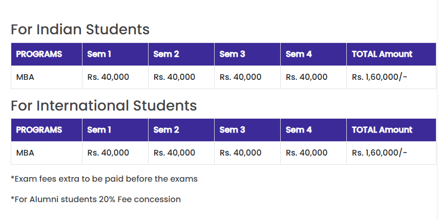Click the For International Students heading

pyautogui.click(x=103, y=105)
